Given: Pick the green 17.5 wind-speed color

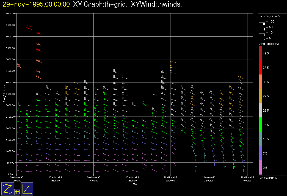Looking at the screenshot, I should 260,125.
